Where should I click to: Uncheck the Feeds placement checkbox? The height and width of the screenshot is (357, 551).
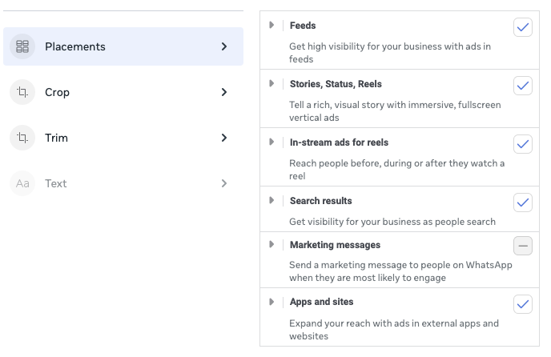click(x=523, y=27)
